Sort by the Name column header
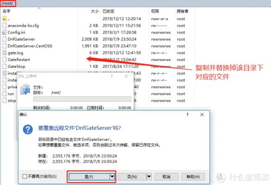Viewport: 271px width, 185px height. (7, 11)
